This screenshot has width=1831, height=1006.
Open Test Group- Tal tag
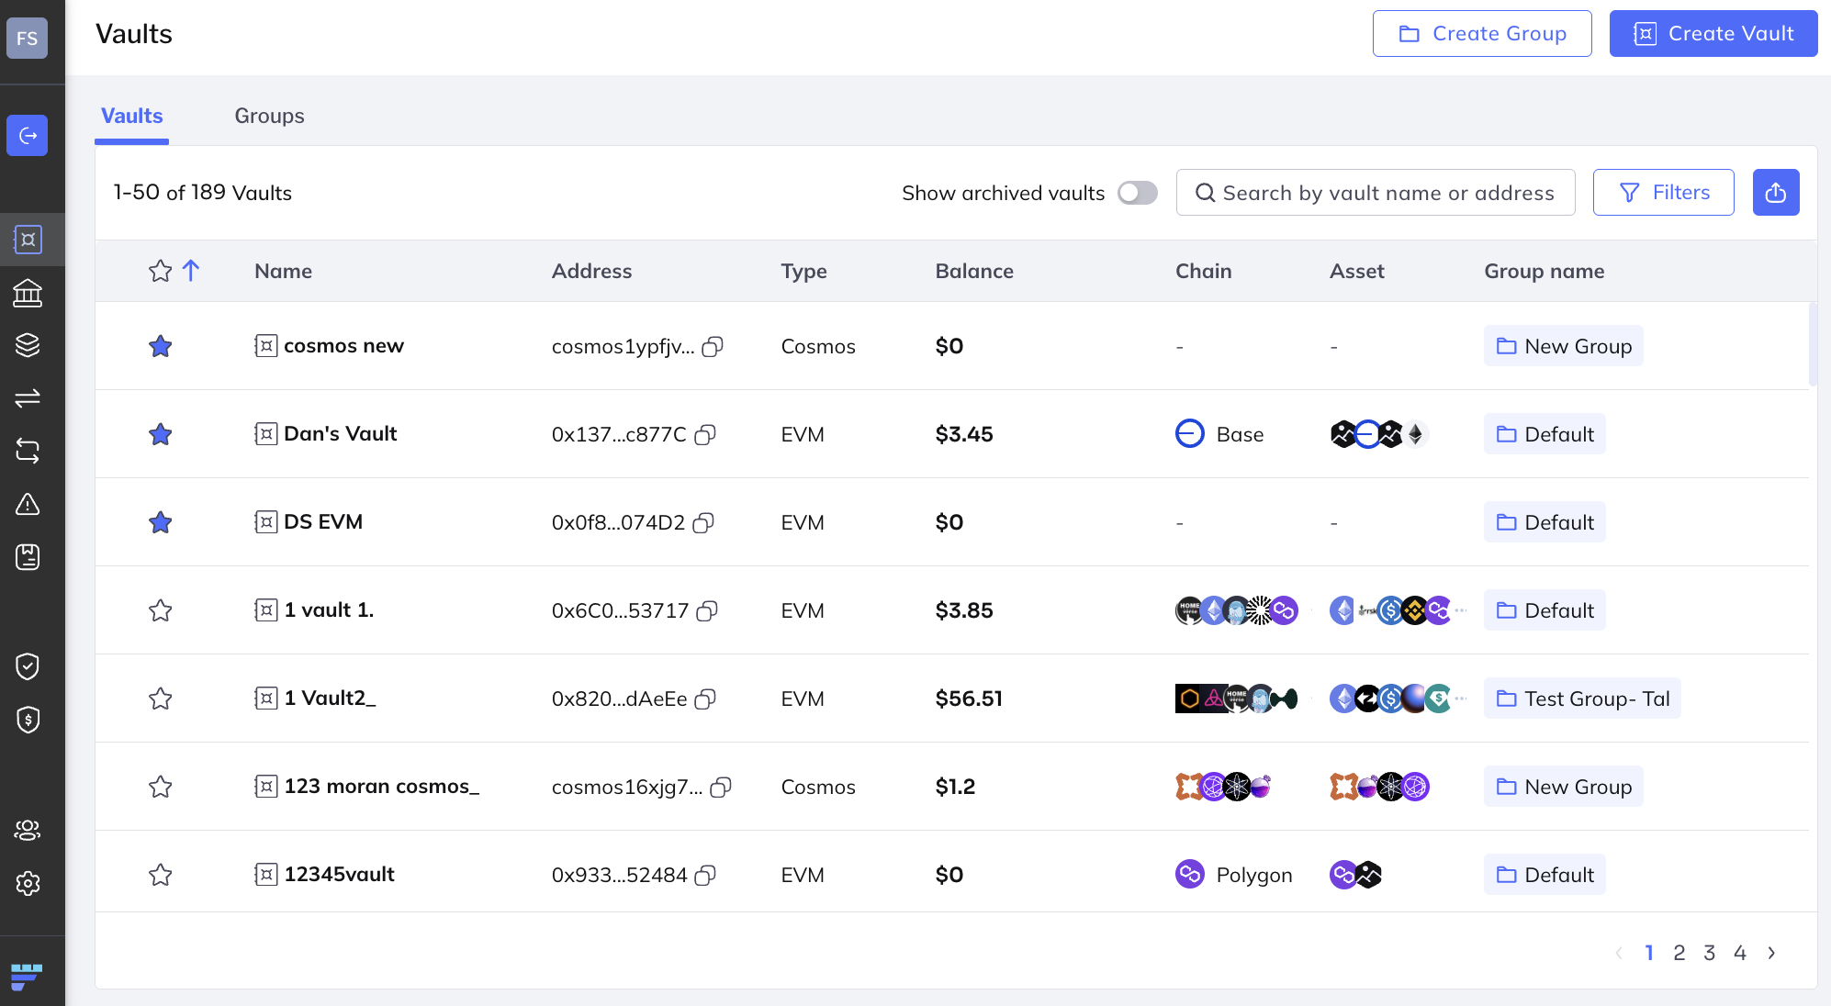[x=1582, y=699]
